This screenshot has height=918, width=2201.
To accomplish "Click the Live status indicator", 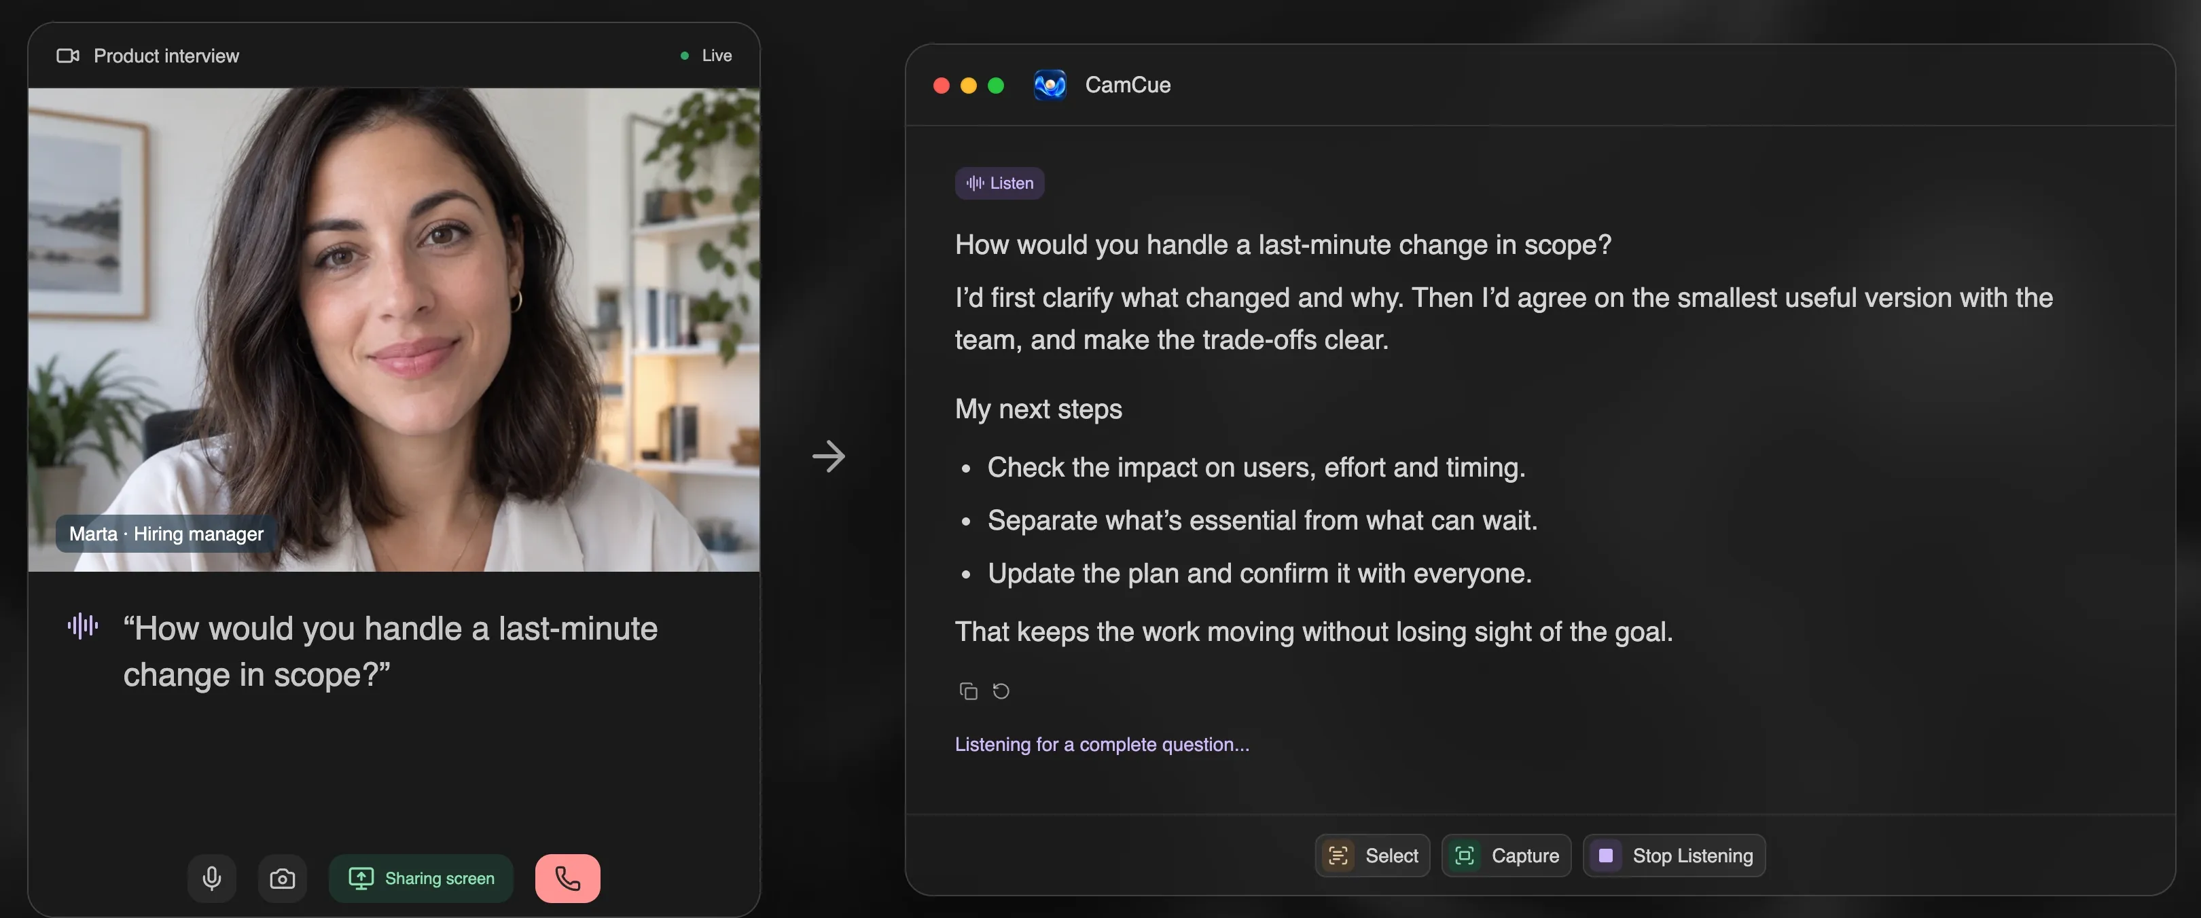I will [706, 56].
